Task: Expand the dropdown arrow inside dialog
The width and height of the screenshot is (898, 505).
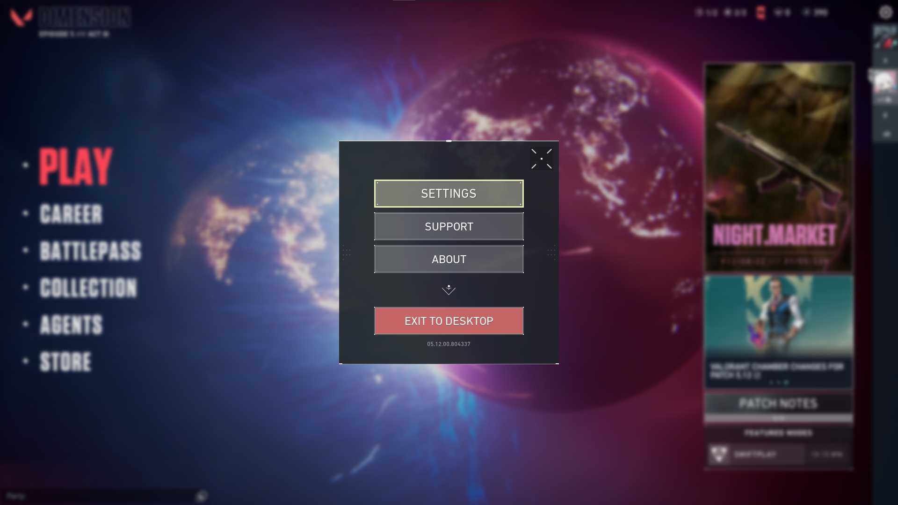Action: 449,289
